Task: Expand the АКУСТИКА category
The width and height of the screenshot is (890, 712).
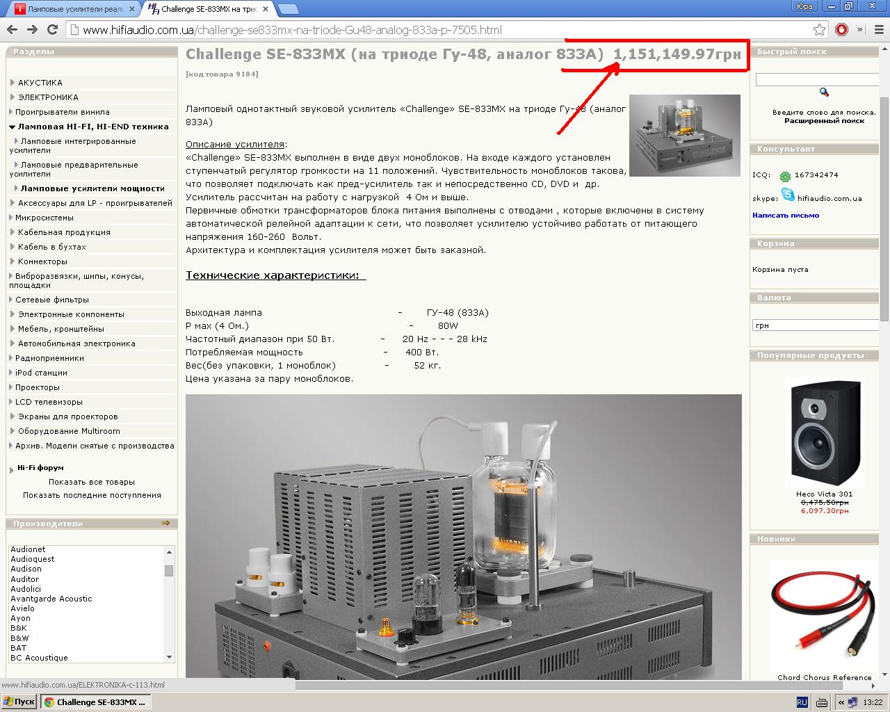Action: (40, 83)
